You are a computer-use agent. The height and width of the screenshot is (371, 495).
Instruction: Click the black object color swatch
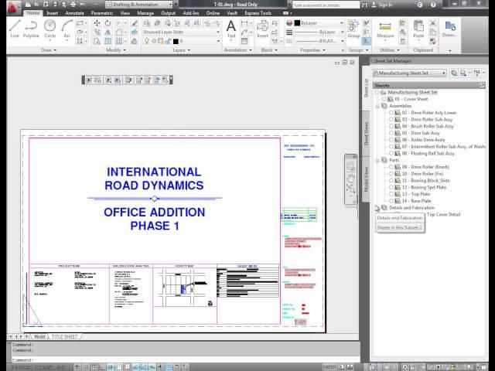tap(297, 23)
